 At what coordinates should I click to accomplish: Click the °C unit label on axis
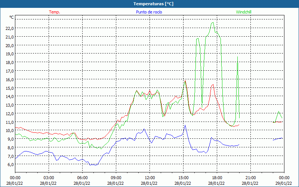[x=12, y=17]
